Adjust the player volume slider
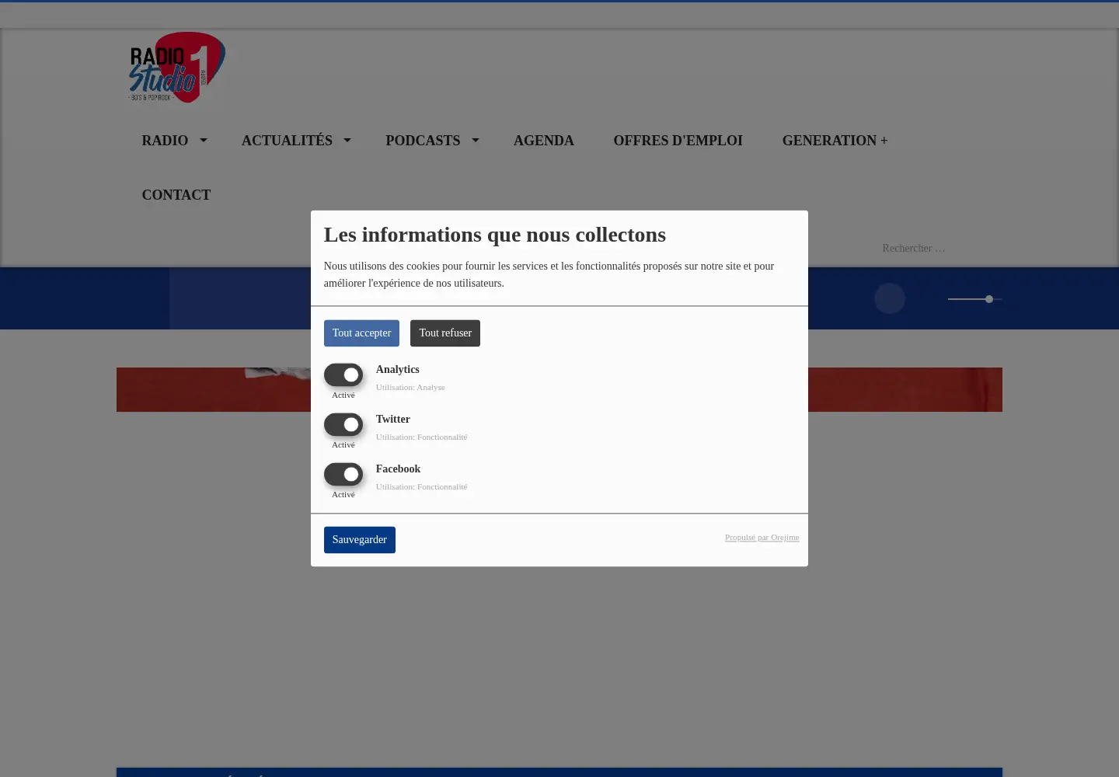Image resolution: width=1119 pixels, height=777 pixels. tap(975, 299)
